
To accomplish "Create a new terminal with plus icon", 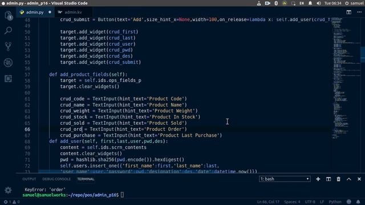I will (318, 179).
